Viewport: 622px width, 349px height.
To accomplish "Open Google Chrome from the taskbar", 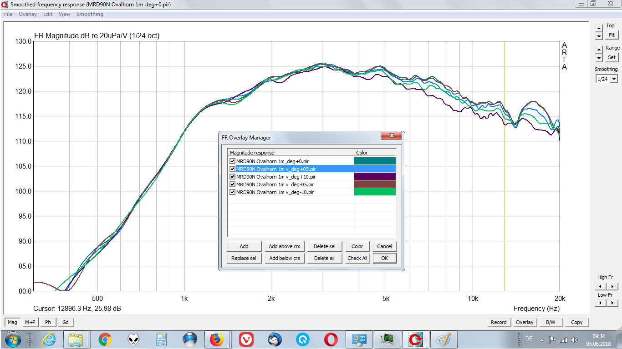I will pyautogui.click(x=105, y=339).
